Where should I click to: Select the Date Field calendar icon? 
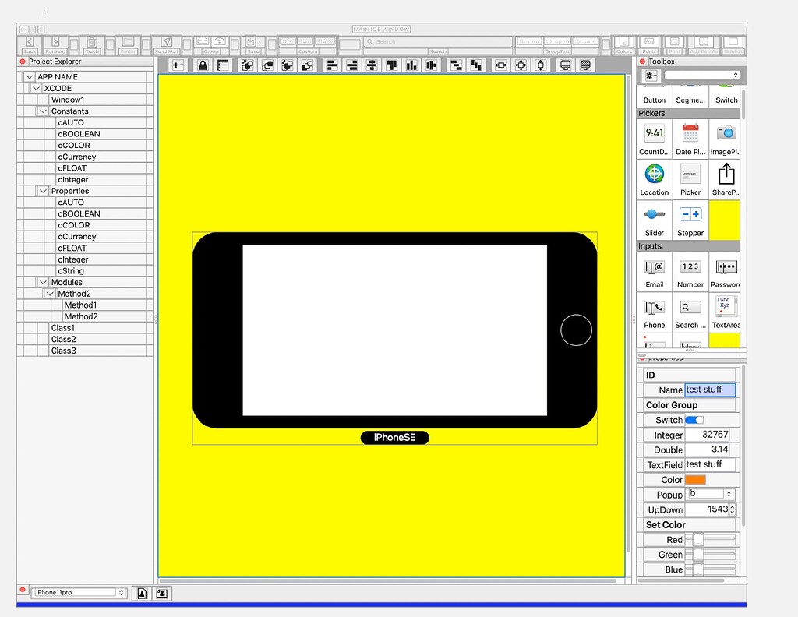click(690, 133)
